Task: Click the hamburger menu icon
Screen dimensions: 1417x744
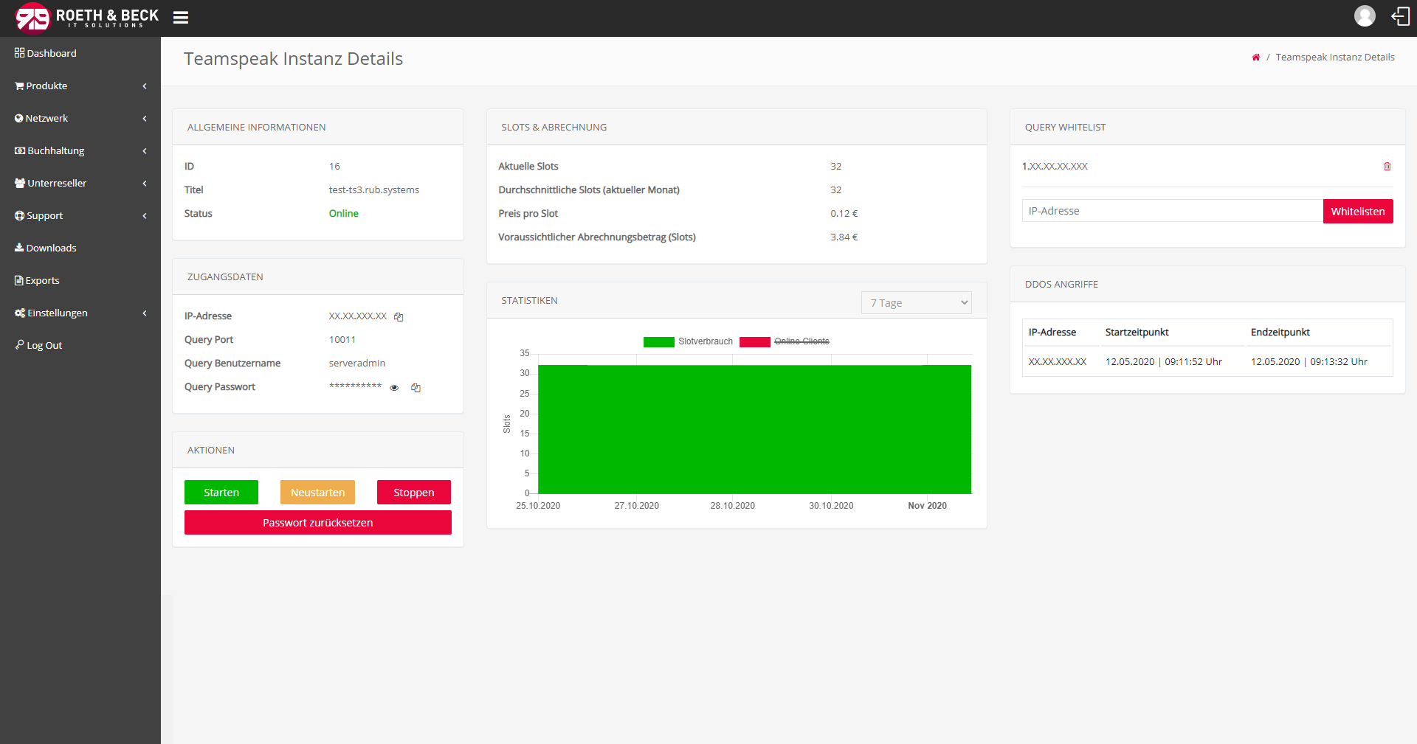Action: click(x=180, y=18)
